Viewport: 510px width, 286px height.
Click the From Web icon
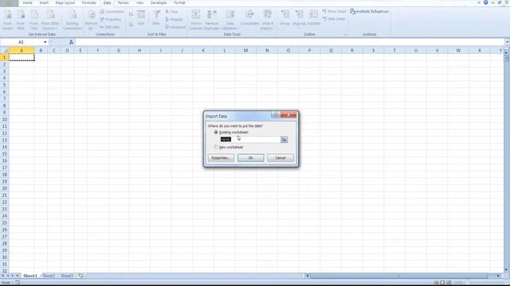click(x=21, y=20)
